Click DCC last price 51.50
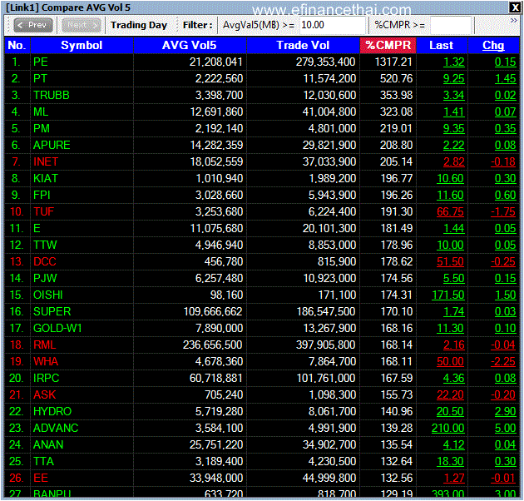Screen dimensions: 524x501 pyautogui.click(x=451, y=261)
